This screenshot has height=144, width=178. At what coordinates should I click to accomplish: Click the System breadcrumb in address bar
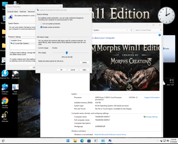point(96,30)
